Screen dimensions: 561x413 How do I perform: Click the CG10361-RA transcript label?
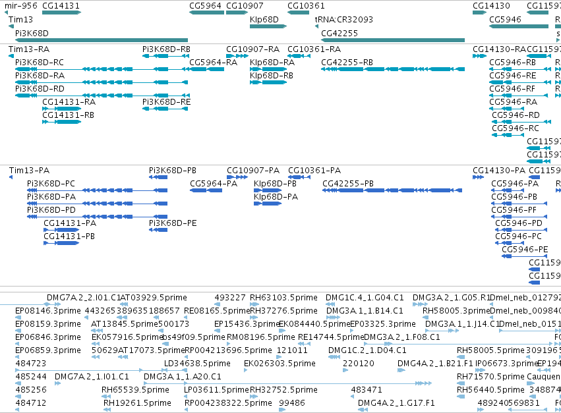point(314,49)
